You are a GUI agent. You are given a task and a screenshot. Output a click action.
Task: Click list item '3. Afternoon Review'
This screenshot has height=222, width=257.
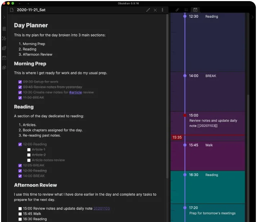click(x=35, y=54)
